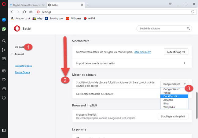Open a new tab with the plus button
This screenshot has width=198, height=138.
88,5
